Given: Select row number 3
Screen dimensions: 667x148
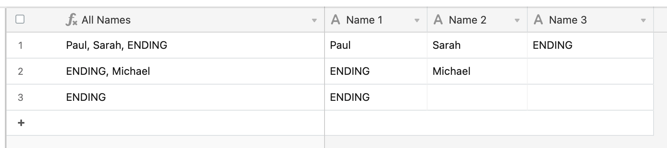Looking at the screenshot, I should [20, 97].
